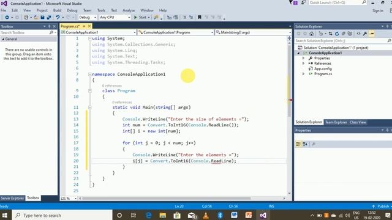Open Microsoft Edge from the taskbar
This screenshot has height=220, width=392.
(x=148, y=215)
